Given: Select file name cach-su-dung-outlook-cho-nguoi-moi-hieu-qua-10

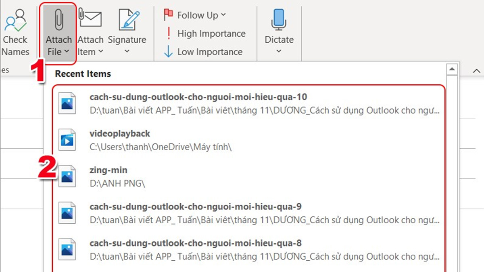Looking at the screenshot, I should pos(198,97).
